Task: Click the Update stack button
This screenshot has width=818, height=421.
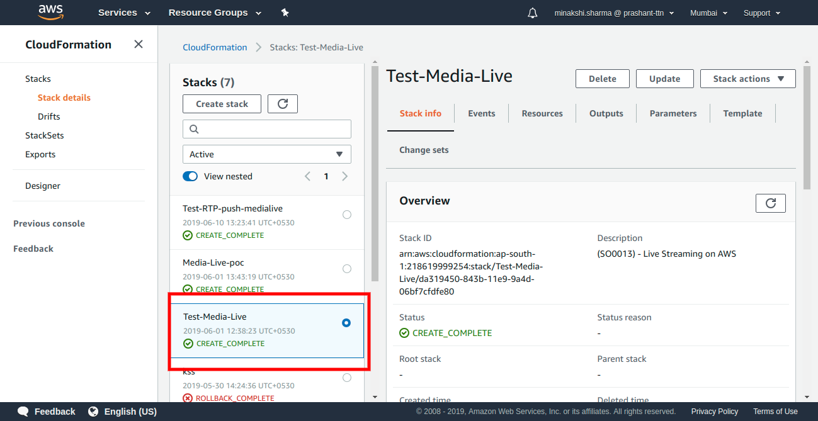Action: tap(665, 79)
